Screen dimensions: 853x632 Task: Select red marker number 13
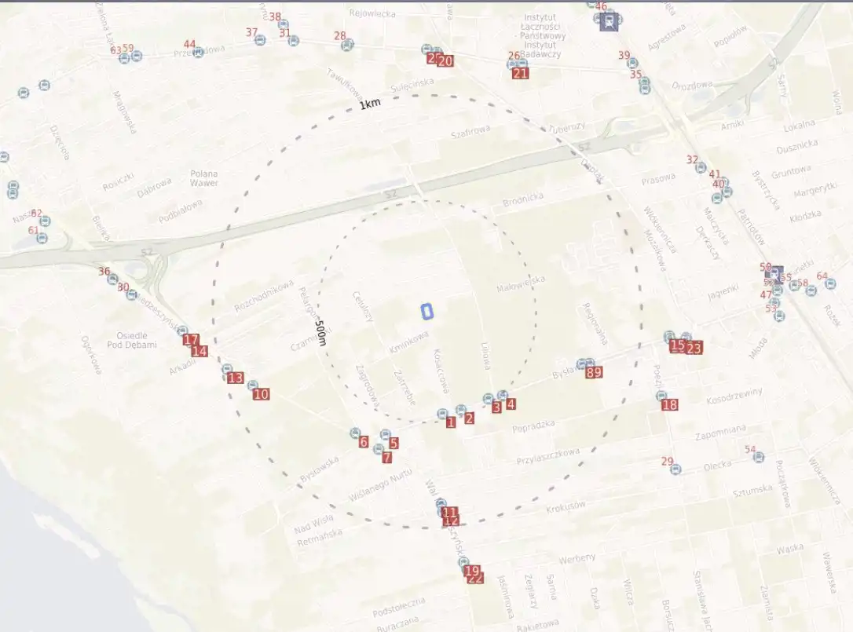[x=236, y=378]
